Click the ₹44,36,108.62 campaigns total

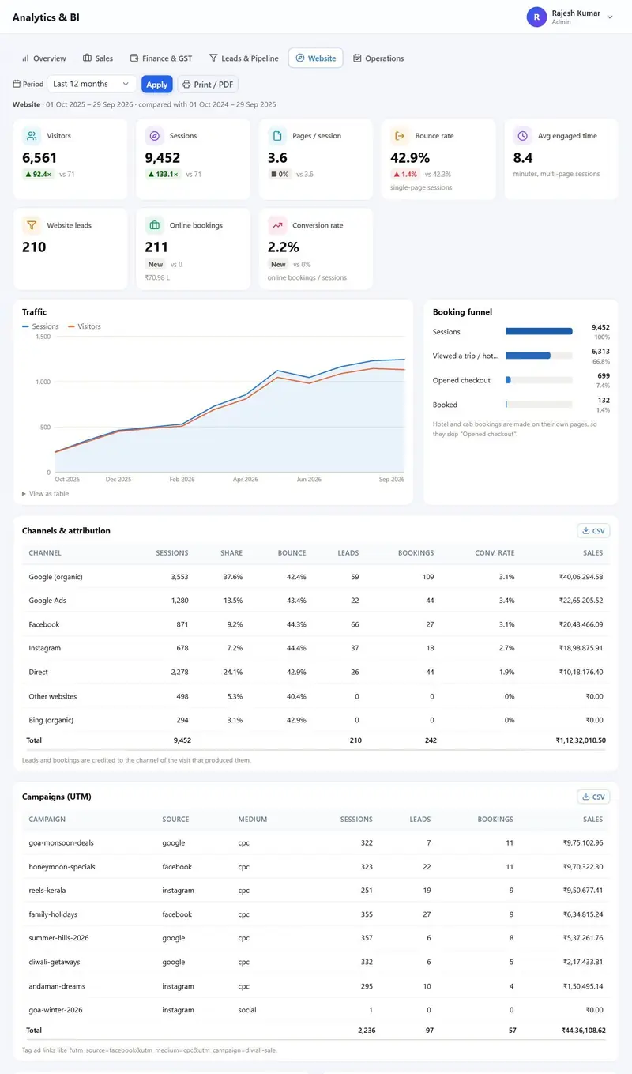point(582,1031)
